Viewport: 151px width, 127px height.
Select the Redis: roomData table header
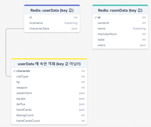tap(120, 10)
